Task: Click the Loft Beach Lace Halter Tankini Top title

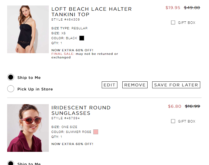Action: 91,12
